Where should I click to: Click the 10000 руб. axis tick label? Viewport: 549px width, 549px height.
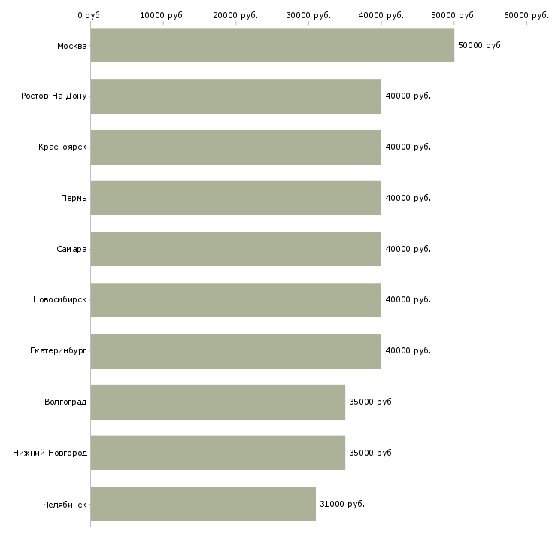163,15
